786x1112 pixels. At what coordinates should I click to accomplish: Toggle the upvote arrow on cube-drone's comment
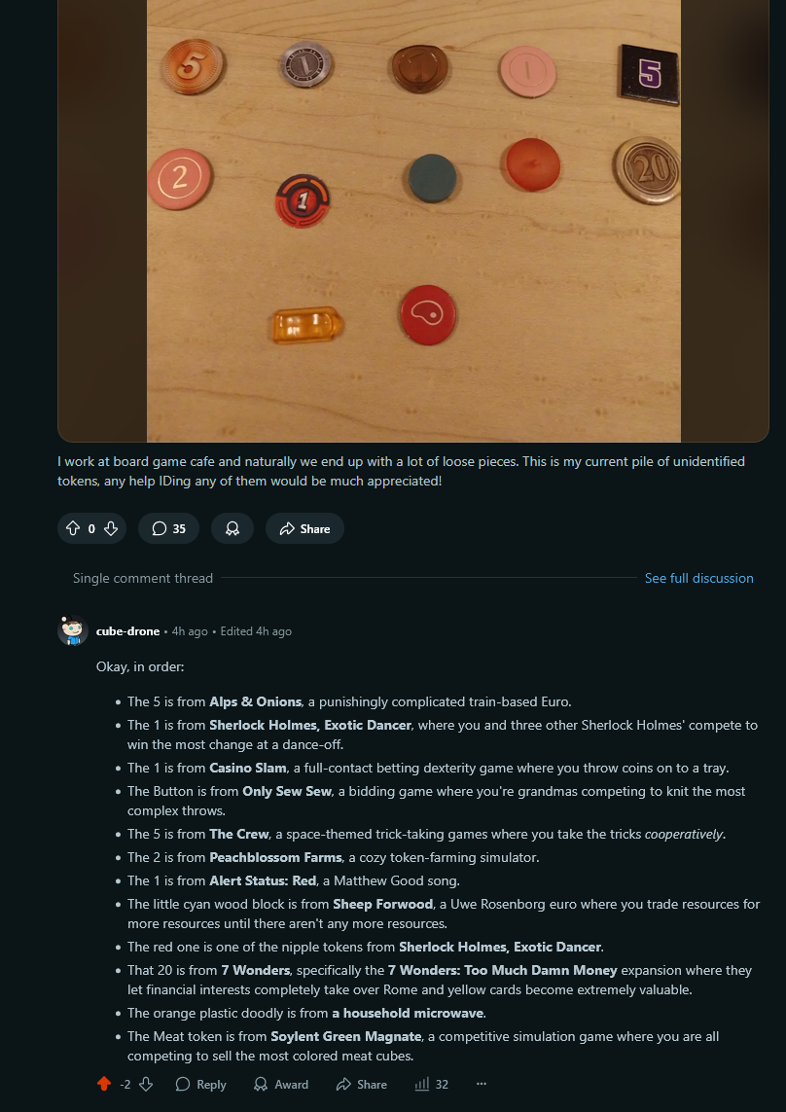click(x=104, y=1084)
